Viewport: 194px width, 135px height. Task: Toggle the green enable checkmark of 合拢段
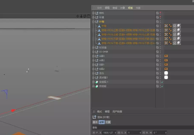click(162, 86)
